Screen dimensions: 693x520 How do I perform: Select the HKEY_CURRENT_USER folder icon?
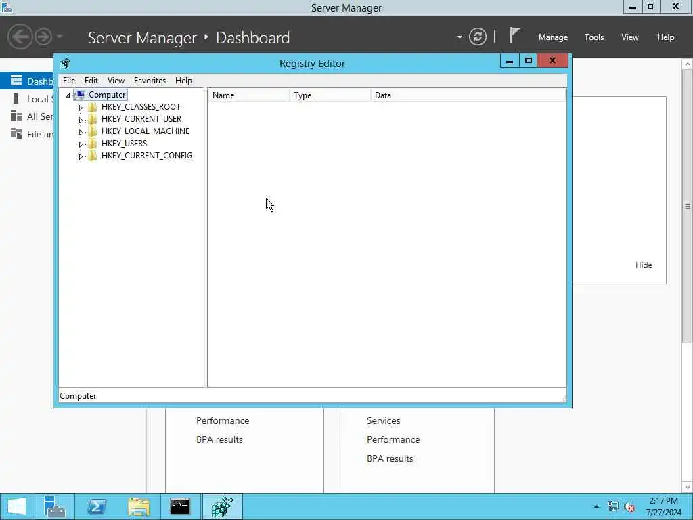tap(92, 119)
